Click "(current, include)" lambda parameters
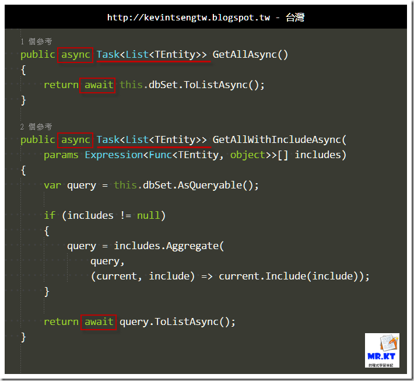The image size is (414, 381). (143, 277)
